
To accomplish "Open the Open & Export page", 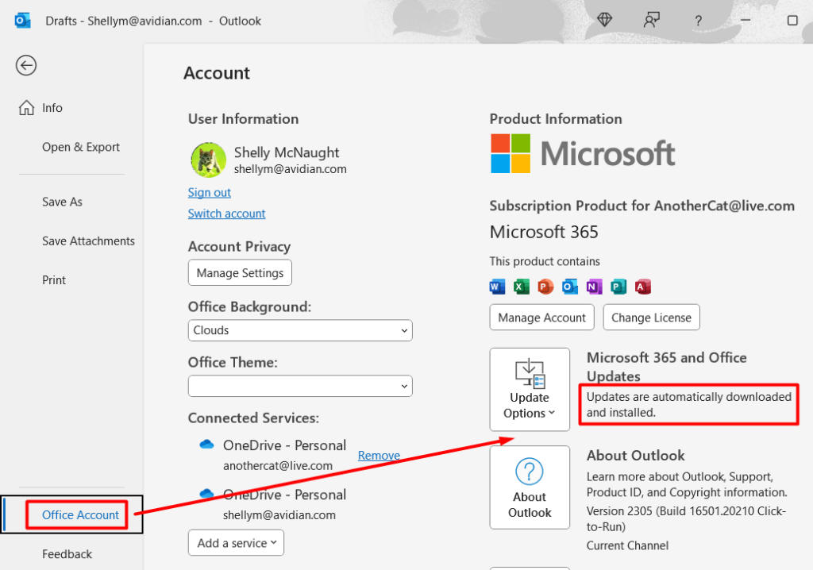I will (81, 148).
